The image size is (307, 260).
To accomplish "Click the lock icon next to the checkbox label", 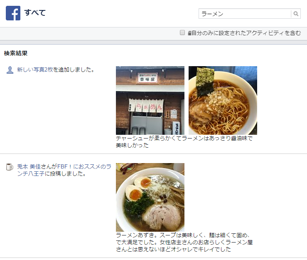I will [x=189, y=33].
